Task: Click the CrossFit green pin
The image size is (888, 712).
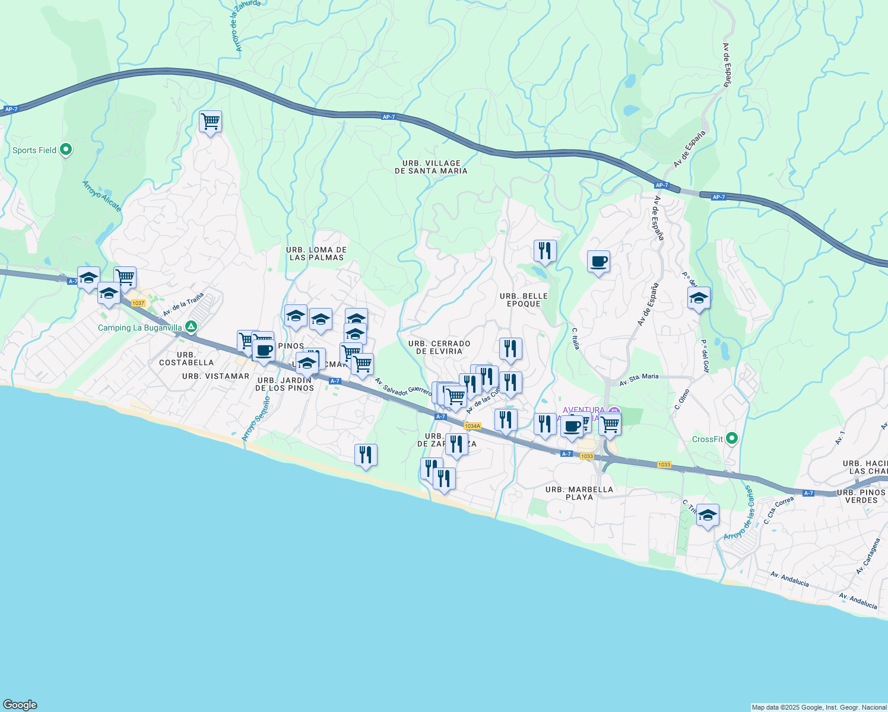Action: click(732, 439)
